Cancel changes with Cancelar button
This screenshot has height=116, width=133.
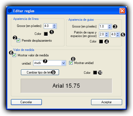[26, 102]
